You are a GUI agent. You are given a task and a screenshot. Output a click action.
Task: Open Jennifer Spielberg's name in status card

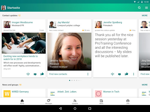coord(112,22)
